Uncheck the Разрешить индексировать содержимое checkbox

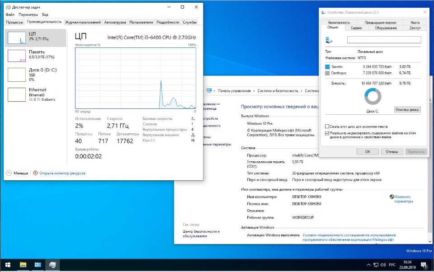point(327,133)
